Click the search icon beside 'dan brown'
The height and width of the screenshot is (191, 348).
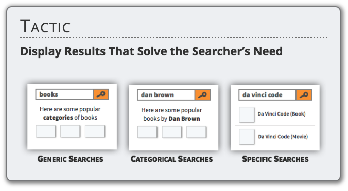pos(202,95)
